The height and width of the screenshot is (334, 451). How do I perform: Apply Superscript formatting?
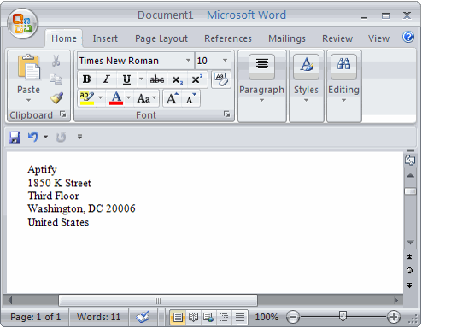197,79
